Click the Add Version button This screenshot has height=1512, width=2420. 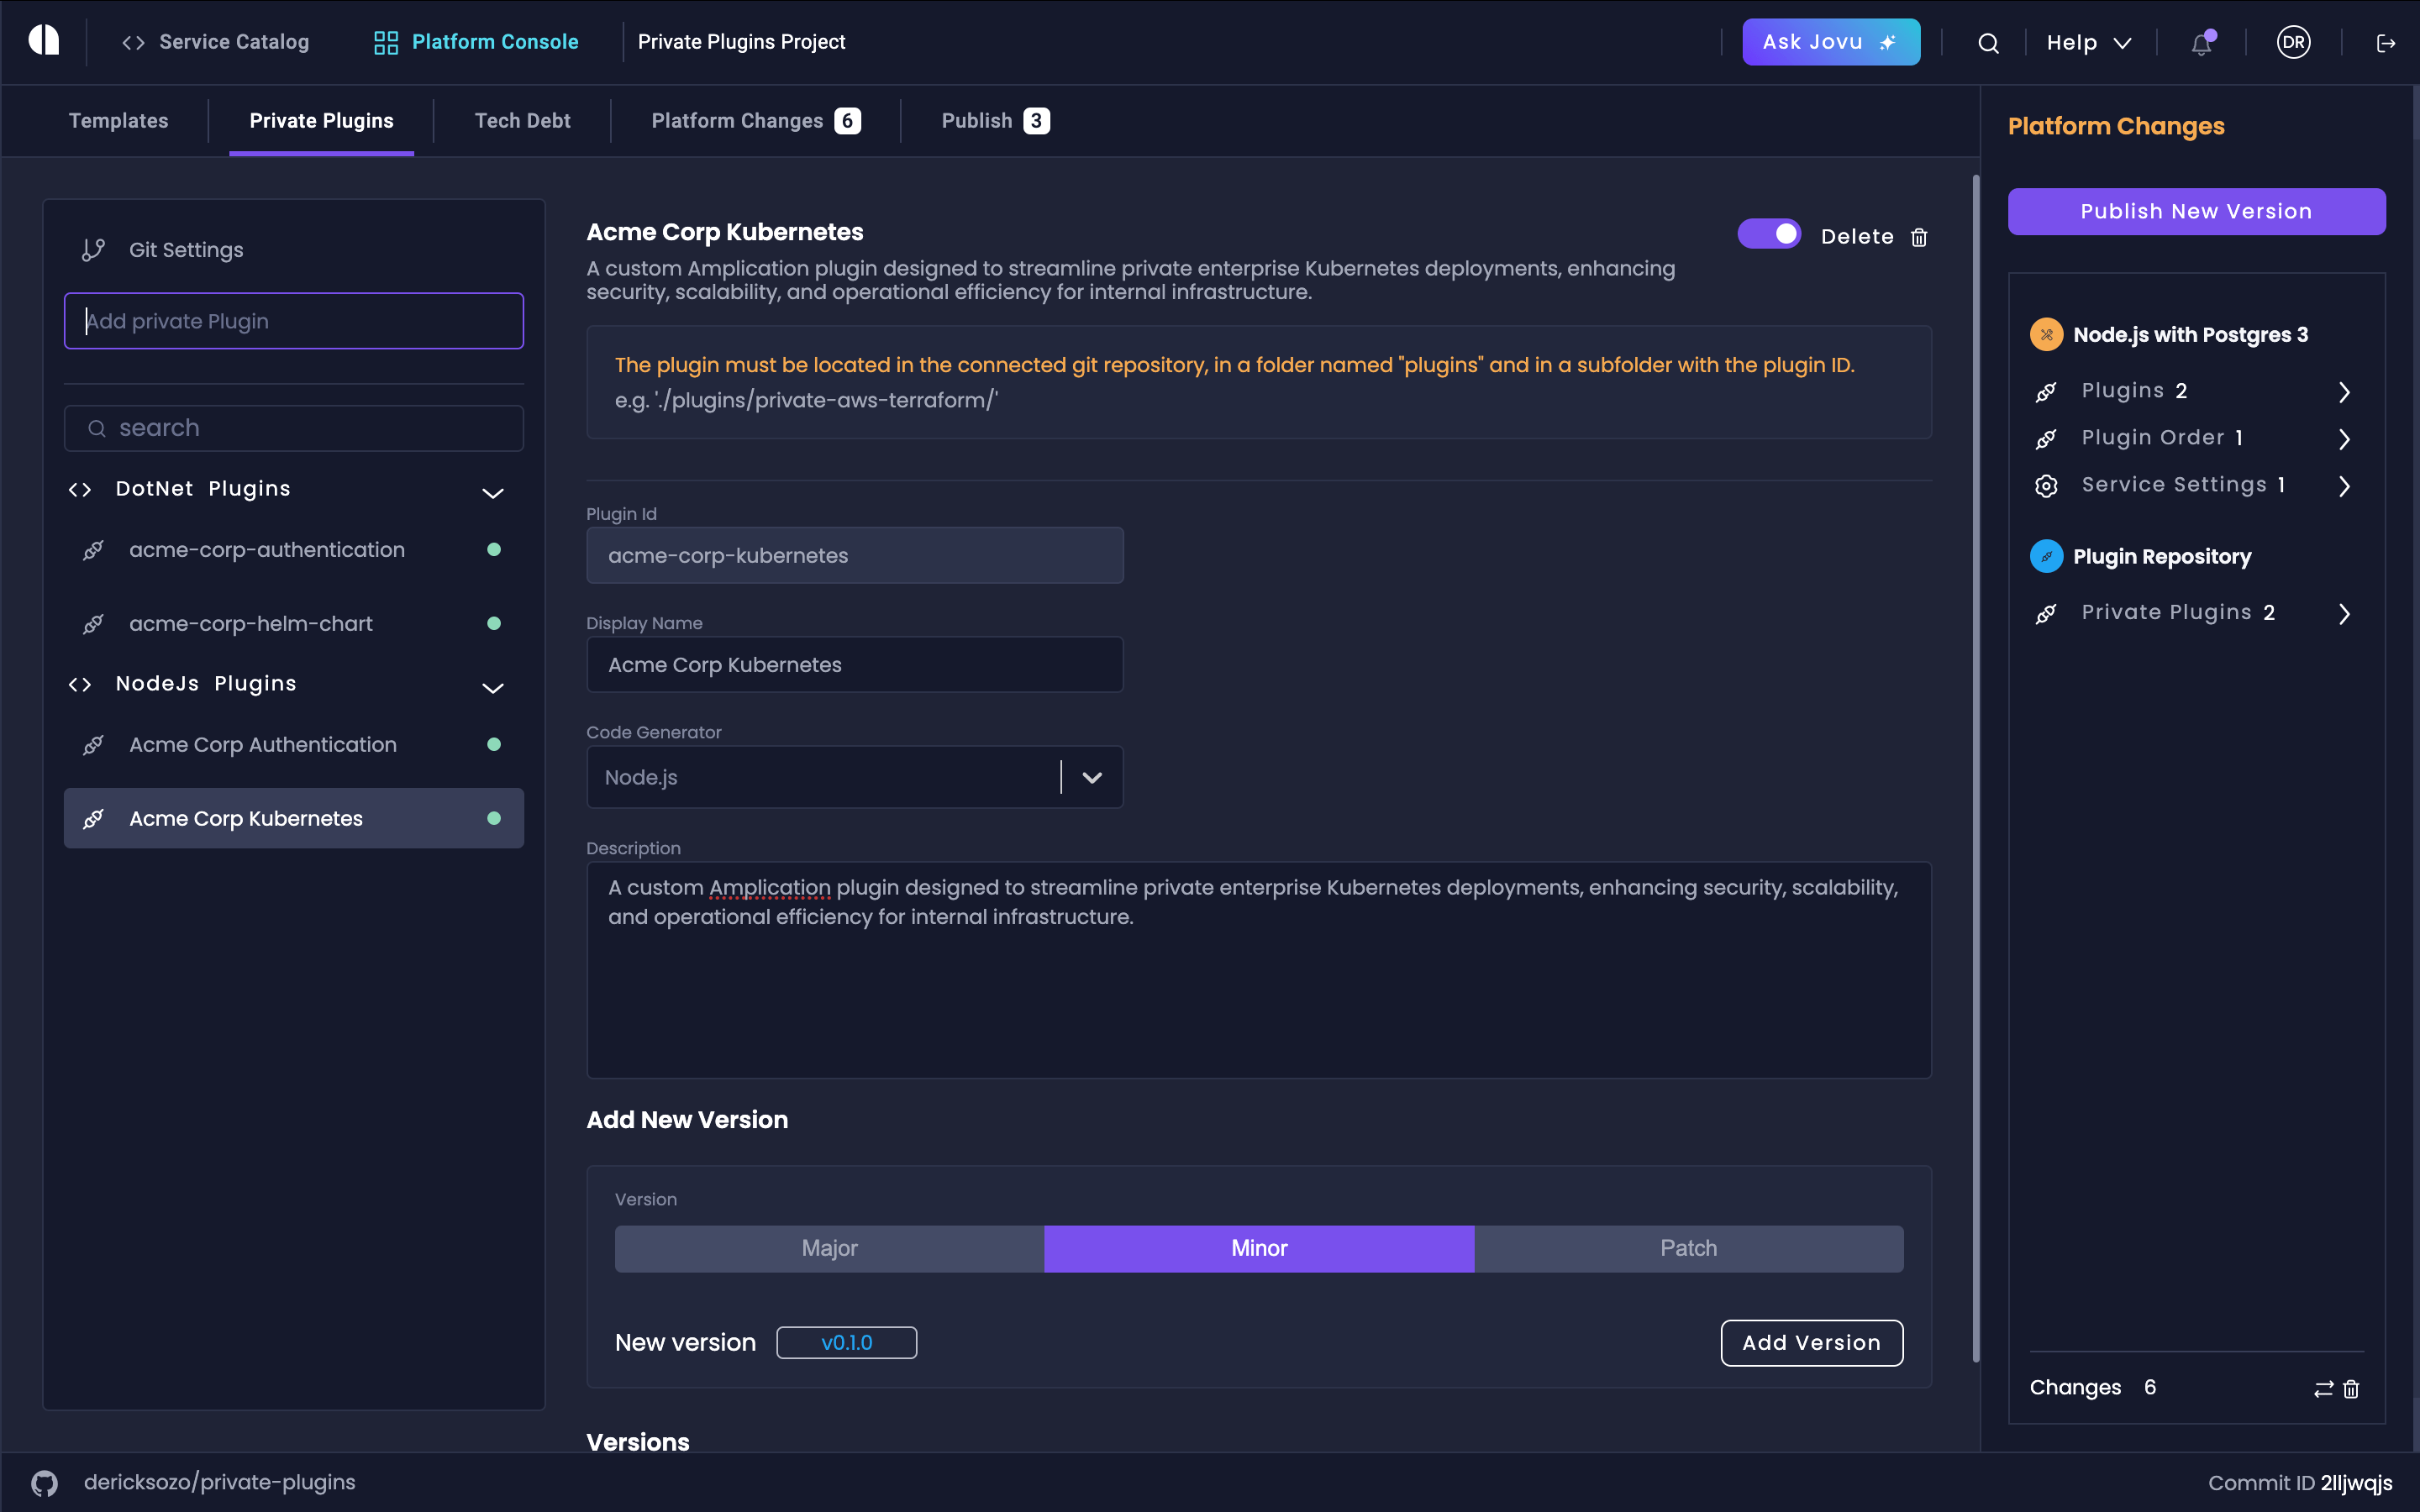tap(1812, 1341)
